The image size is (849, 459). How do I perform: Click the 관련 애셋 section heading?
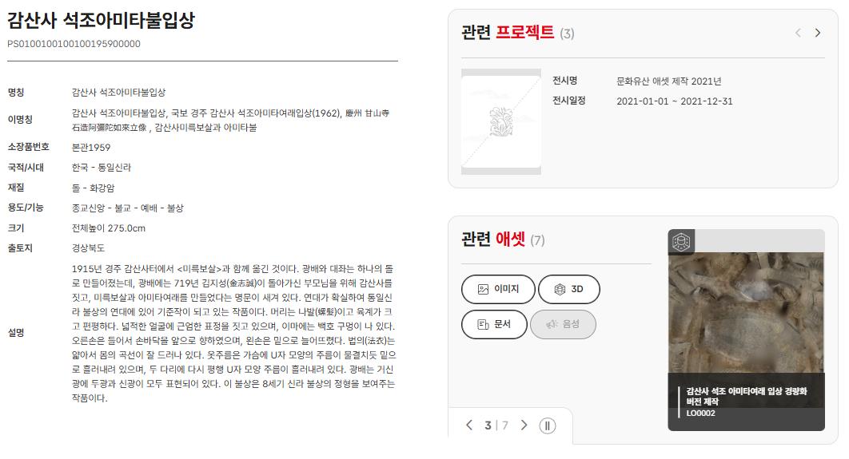coord(493,239)
